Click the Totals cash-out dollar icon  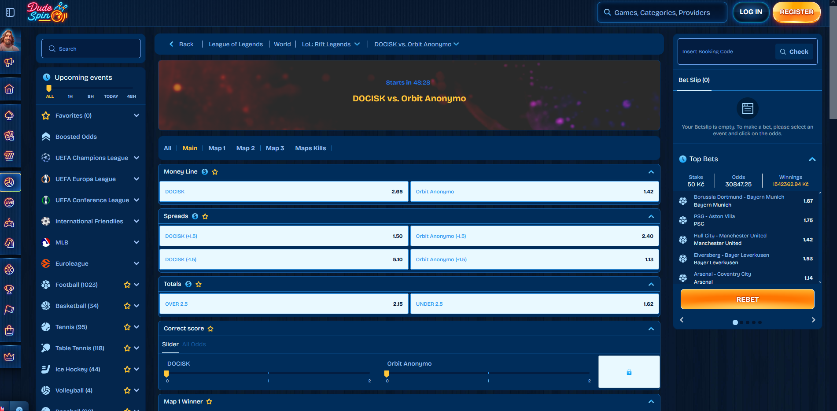coord(188,284)
